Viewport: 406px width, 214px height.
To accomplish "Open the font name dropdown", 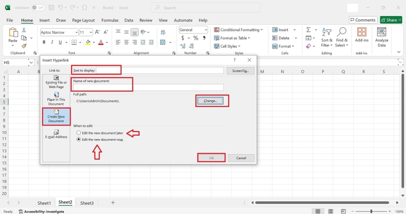I will [x=77, y=32].
